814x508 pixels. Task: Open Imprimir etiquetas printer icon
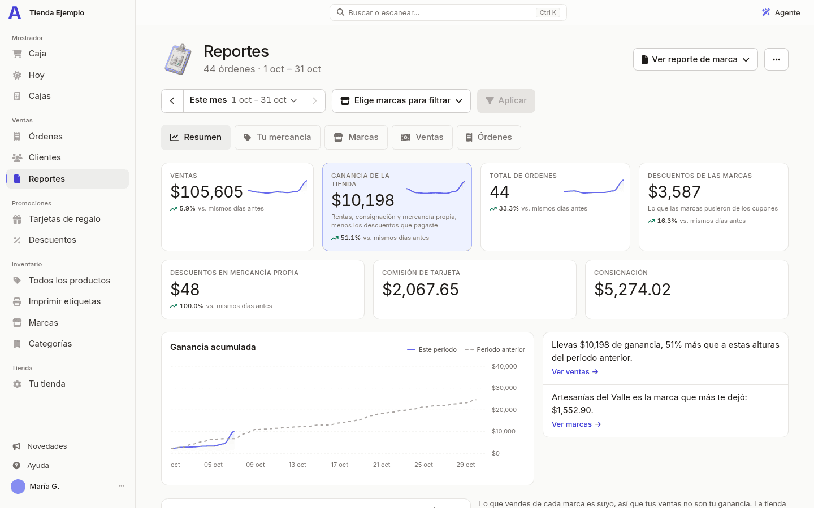pyautogui.click(x=18, y=301)
